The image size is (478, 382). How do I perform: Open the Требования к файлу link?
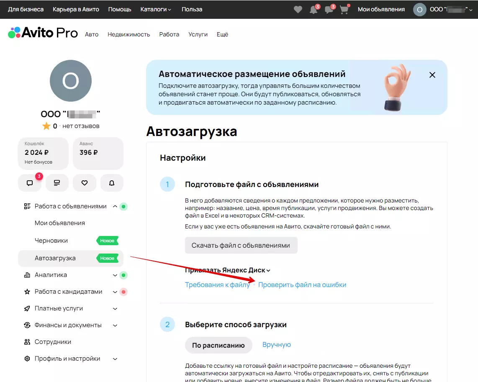217,285
